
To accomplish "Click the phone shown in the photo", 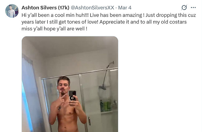I will pyautogui.click(x=72, y=95).
